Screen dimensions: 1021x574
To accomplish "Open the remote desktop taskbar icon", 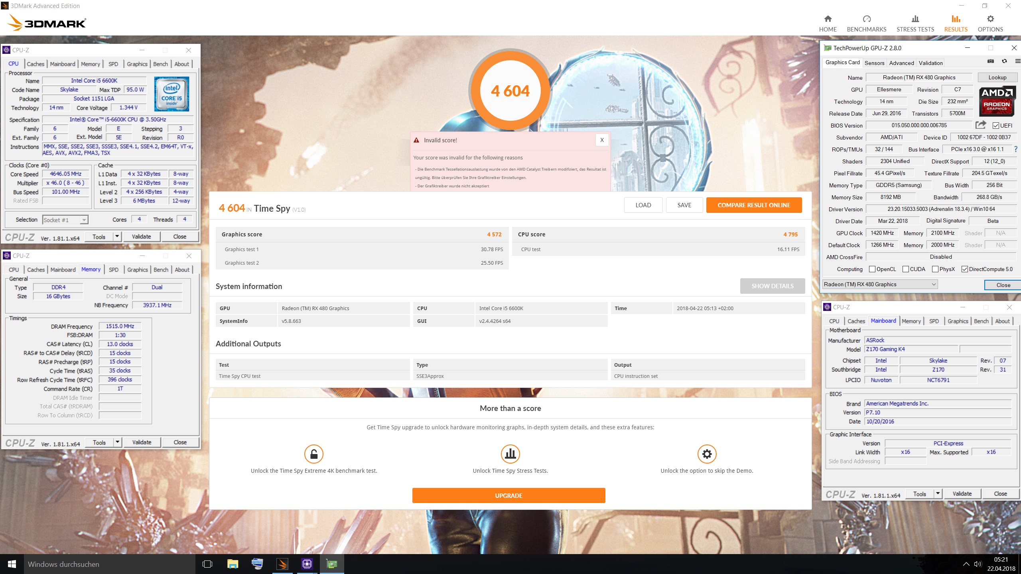I will click(257, 564).
